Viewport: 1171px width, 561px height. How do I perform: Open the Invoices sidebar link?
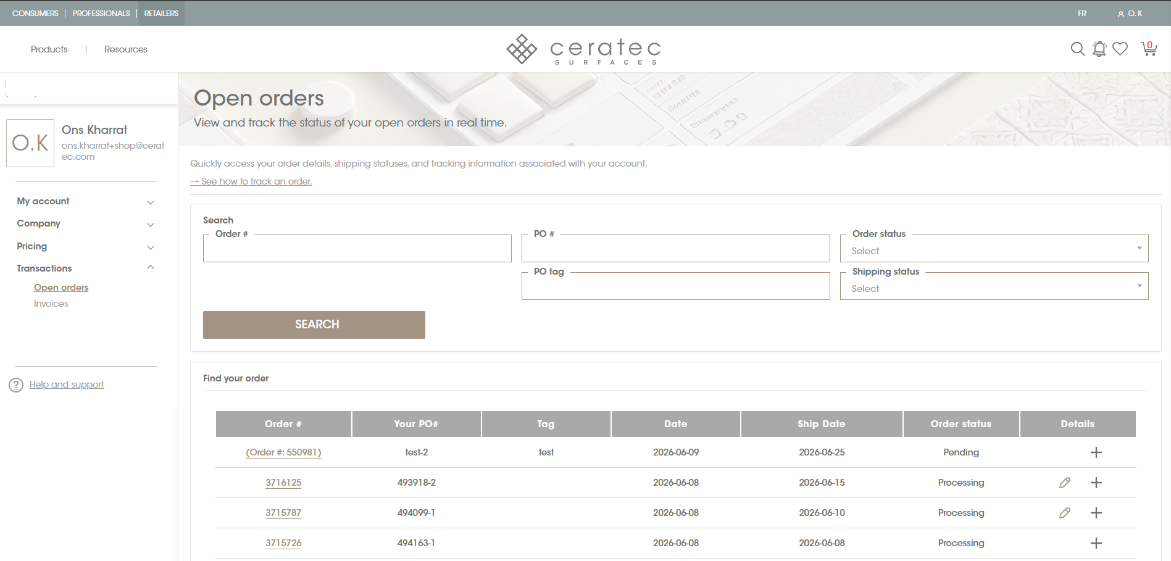[51, 304]
